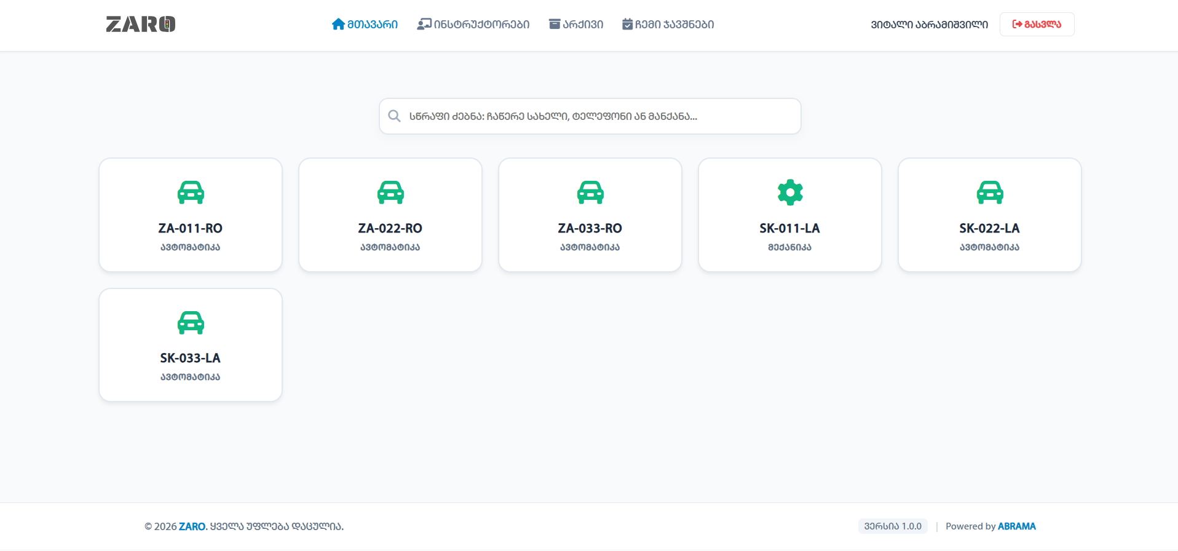Click the gear icon on SK-011-LA card
This screenshot has width=1178, height=551.
click(790, 192)
